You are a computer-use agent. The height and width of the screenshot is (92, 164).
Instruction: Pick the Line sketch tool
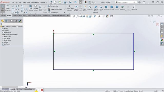[x=13, y=6]
